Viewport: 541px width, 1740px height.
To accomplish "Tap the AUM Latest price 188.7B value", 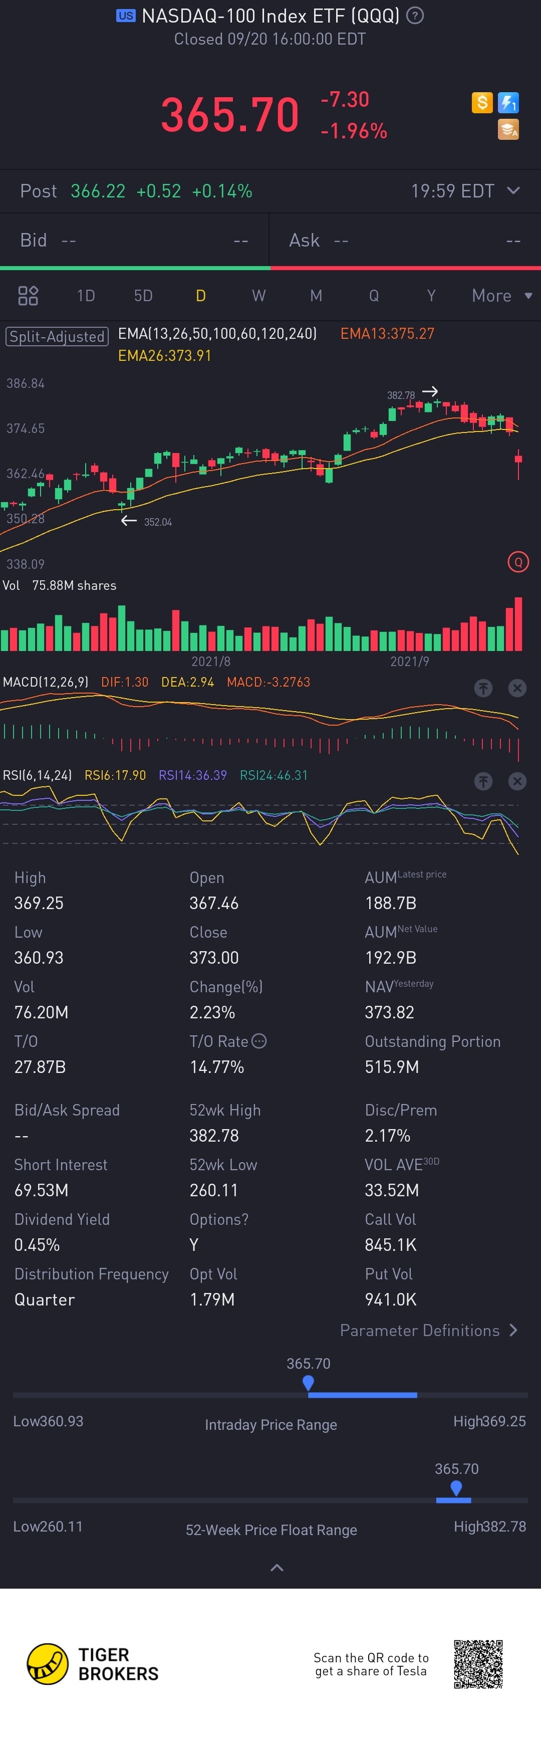I will tap(390, 903).
